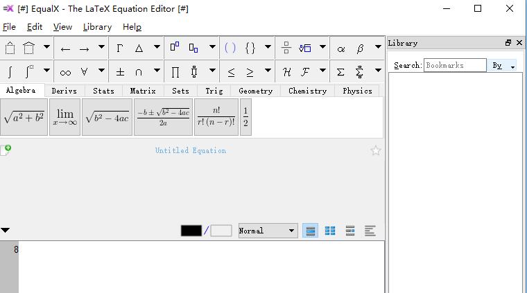Open the Library menu
The width and height of the screenshot is (527, 293).
[x=98, y=27]
